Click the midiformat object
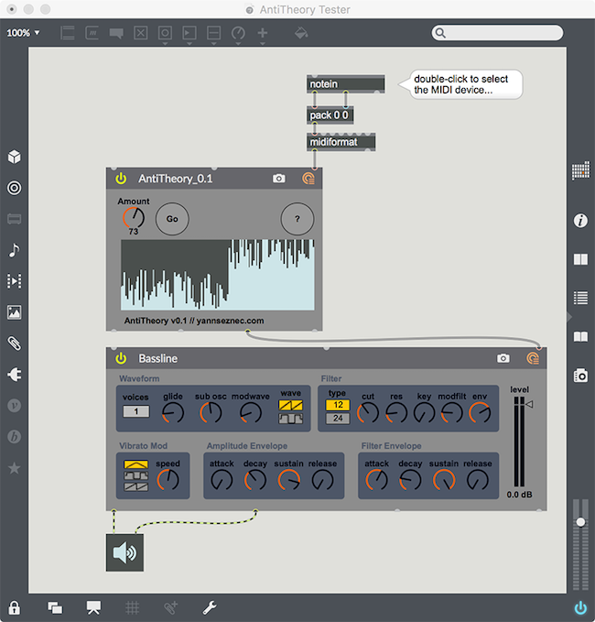 tap(341, 142)
